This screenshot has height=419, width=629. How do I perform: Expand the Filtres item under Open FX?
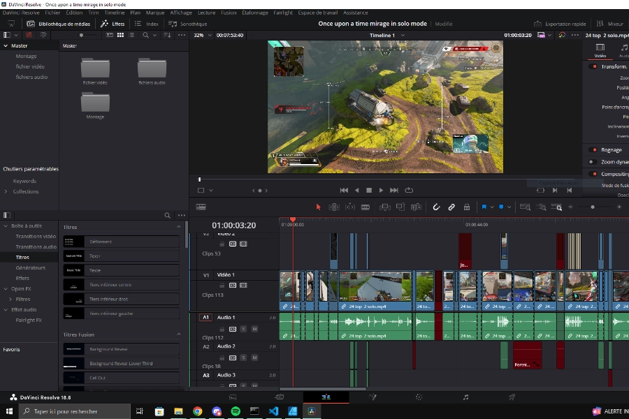pos(10,299)
